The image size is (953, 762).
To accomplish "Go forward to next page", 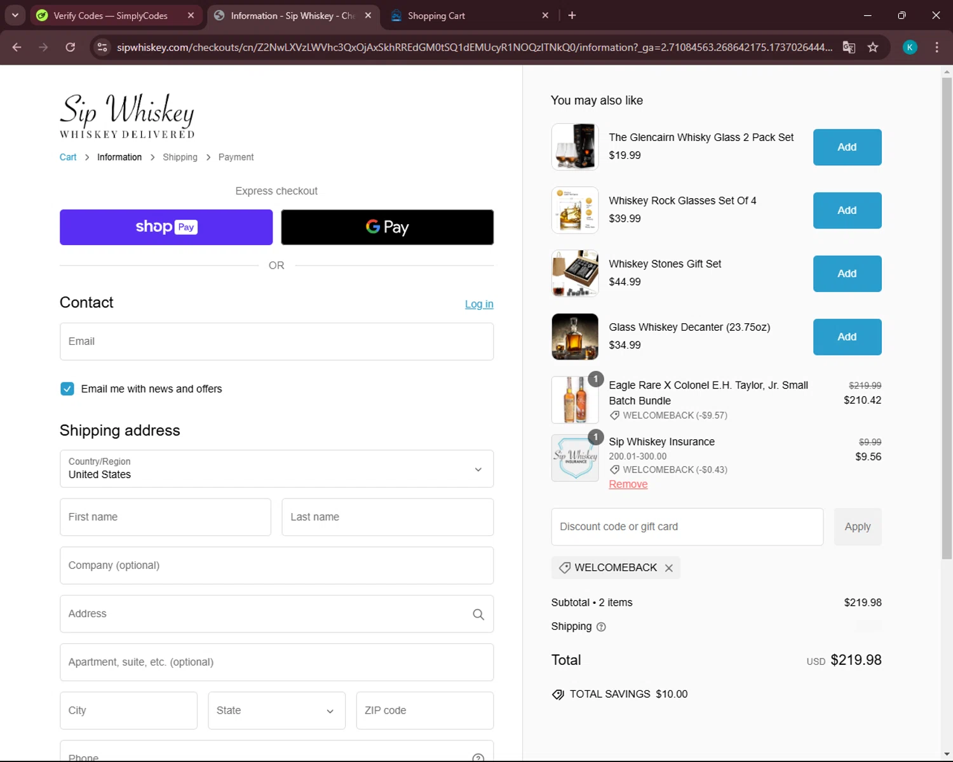I will [x=43, y=47].
